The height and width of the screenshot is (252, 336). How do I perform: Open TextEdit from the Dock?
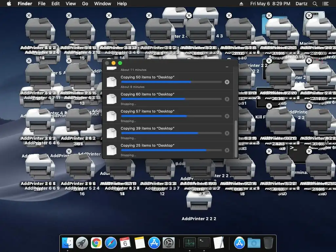point(219,242)
